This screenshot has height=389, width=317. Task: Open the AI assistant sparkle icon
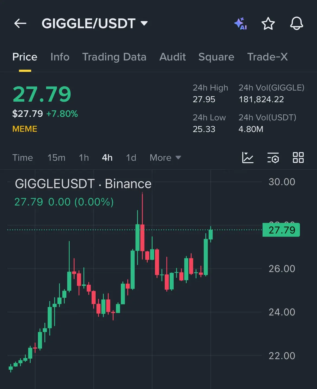[x=240, y=24]
